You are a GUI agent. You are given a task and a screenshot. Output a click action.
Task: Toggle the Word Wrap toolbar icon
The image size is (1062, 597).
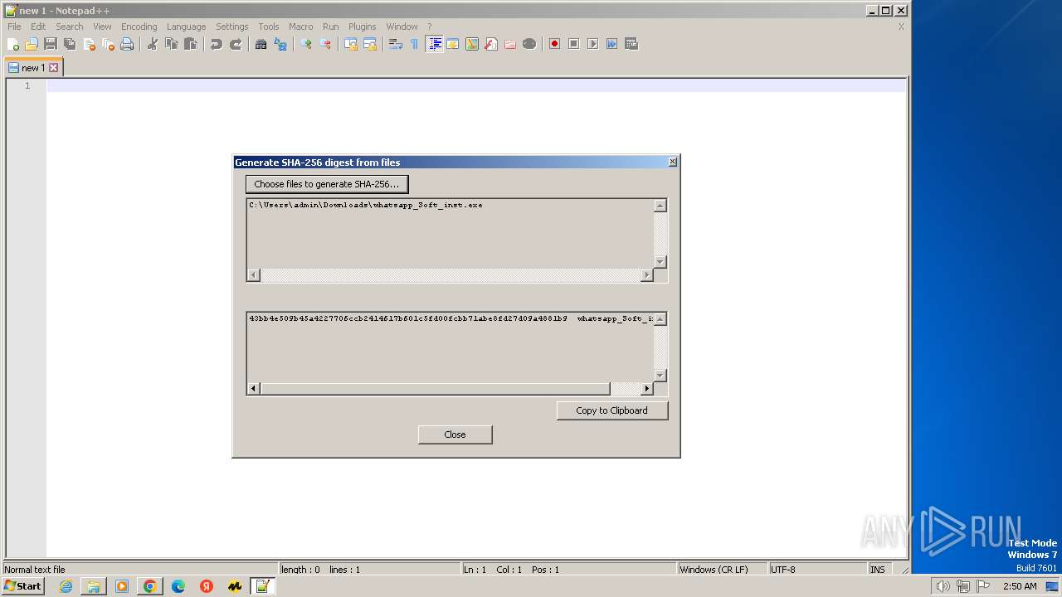point(396,44)
